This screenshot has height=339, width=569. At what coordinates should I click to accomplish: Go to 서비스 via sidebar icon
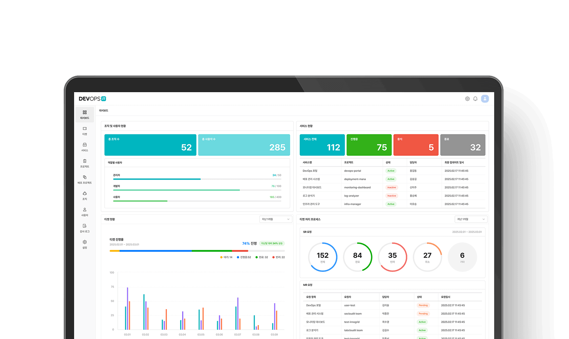(x=85, y=147)
